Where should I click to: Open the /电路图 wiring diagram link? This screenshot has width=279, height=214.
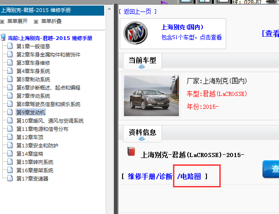coord(189,177)
